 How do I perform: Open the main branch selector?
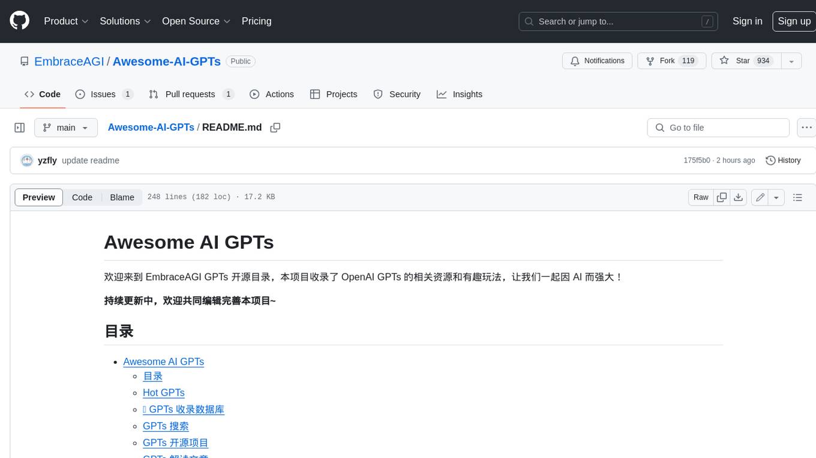(66, 128)
